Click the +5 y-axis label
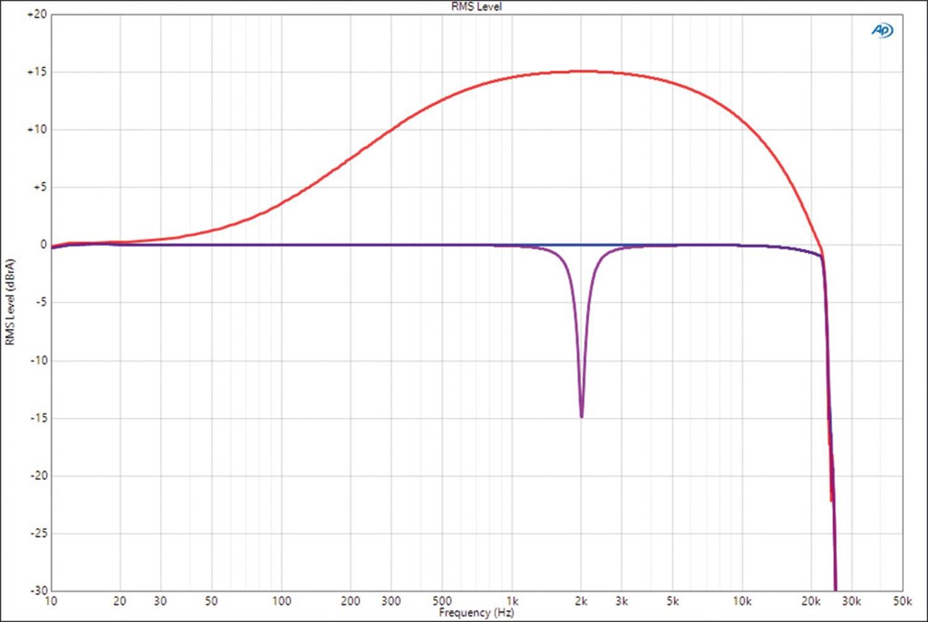Screen dimensions: 928x622 (40, 187)
